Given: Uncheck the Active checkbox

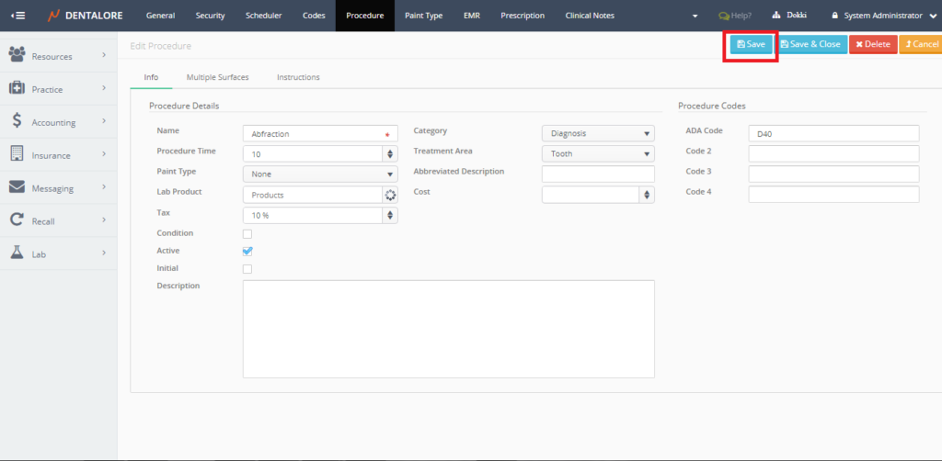Looking at the screenshot, I should [247, 251].
